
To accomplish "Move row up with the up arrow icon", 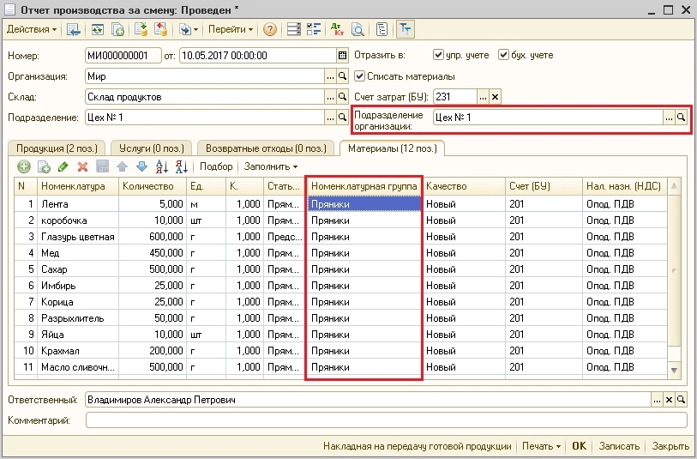I will point(123,166).
